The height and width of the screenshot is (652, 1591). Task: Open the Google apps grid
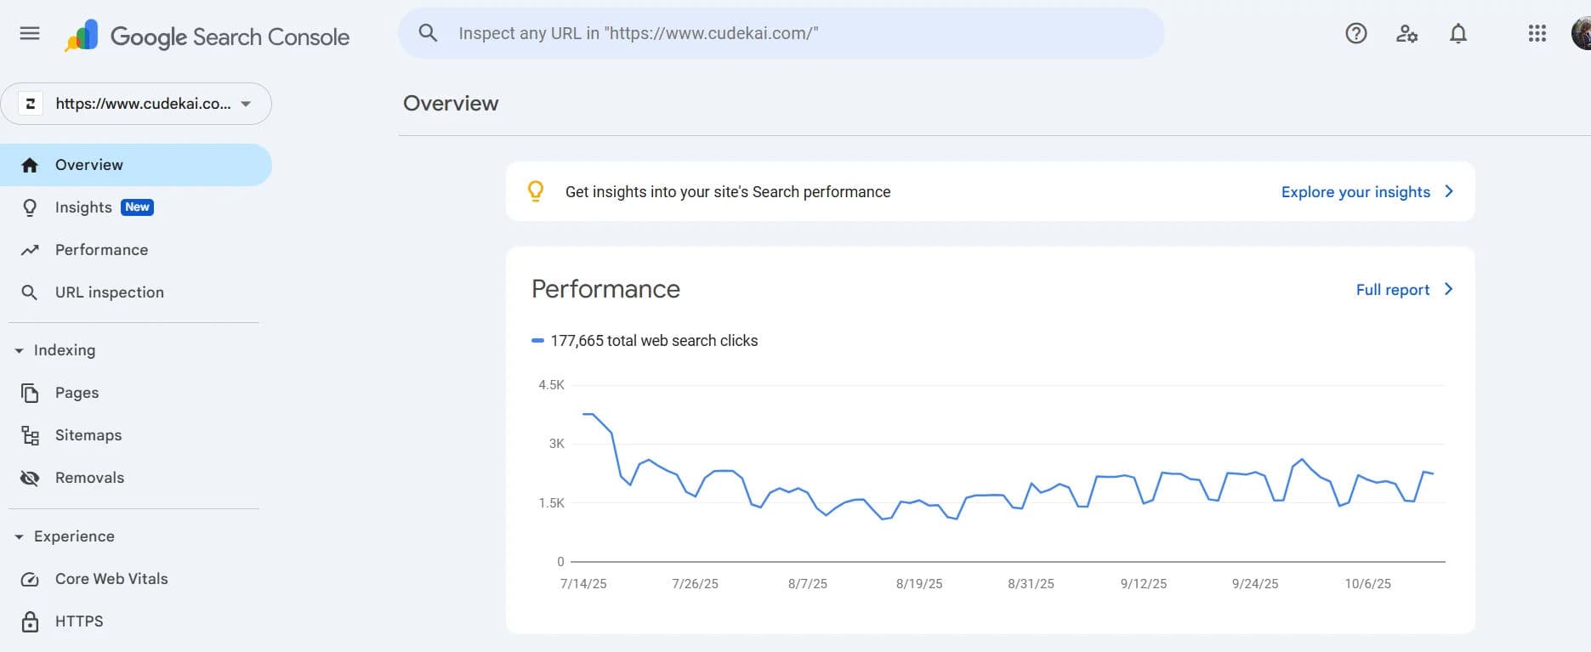pyautogui.click(x=1537, y=33)
